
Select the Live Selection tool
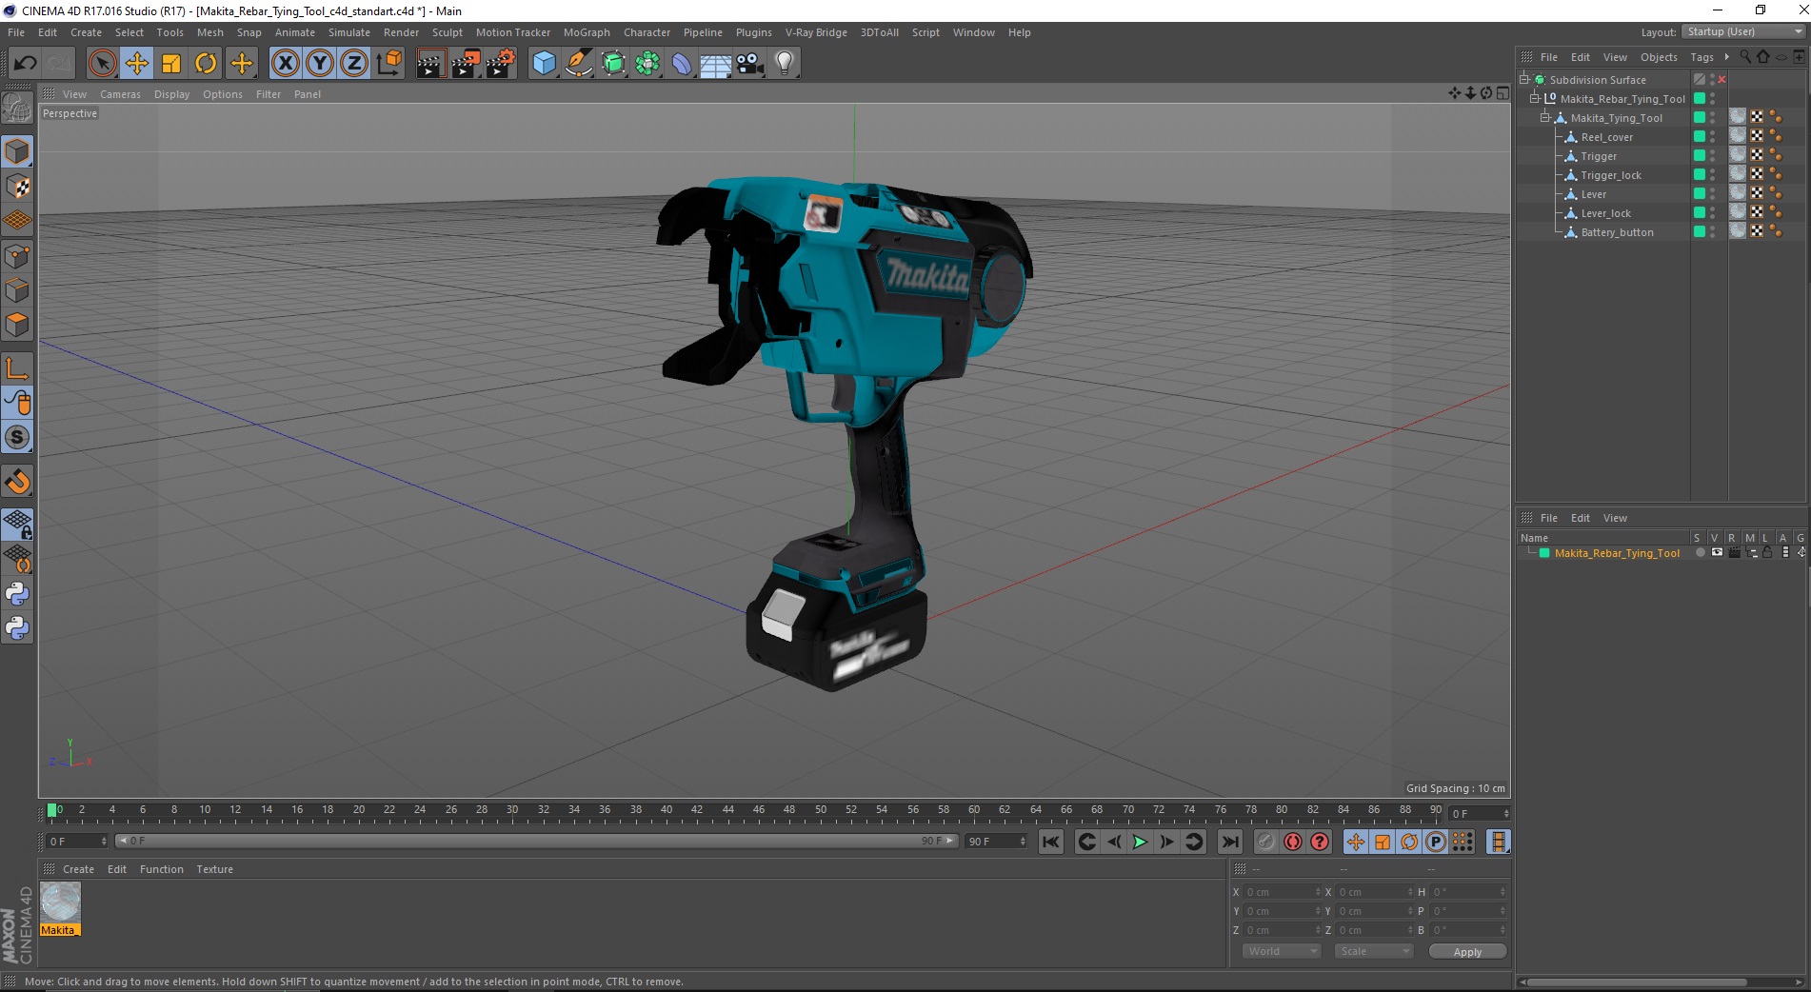(x=102, y=64)
